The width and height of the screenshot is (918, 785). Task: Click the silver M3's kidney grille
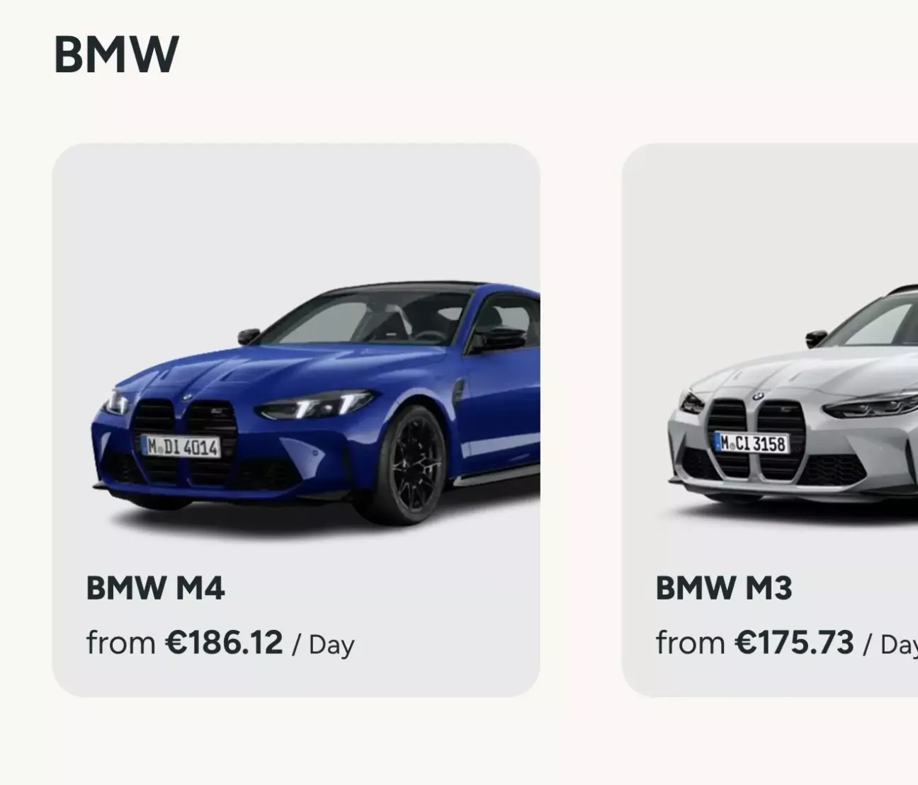coord(756,439)
